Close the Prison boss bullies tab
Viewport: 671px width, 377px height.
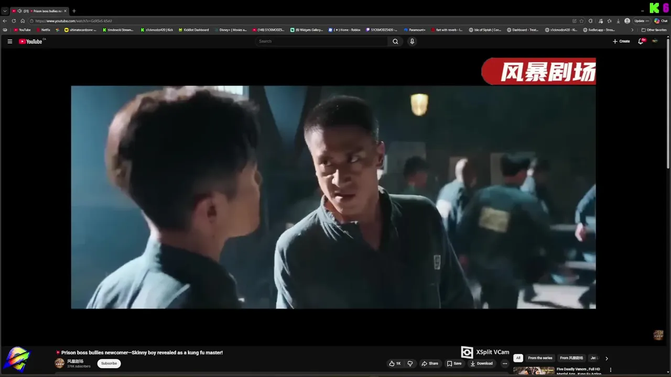tap(66, 11)
